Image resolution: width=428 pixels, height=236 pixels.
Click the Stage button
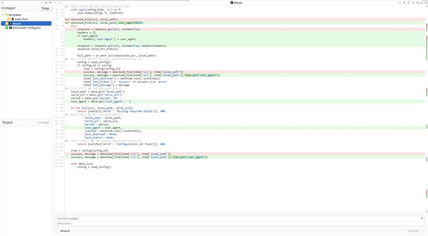point(45,8)
